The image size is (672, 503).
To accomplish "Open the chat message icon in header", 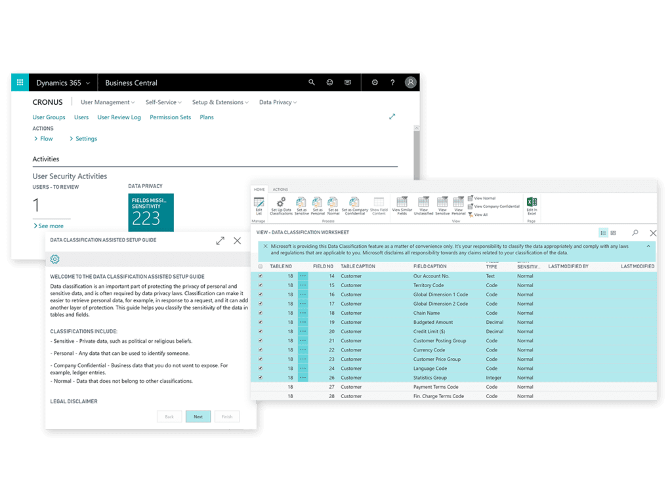I will coord(348,83).
